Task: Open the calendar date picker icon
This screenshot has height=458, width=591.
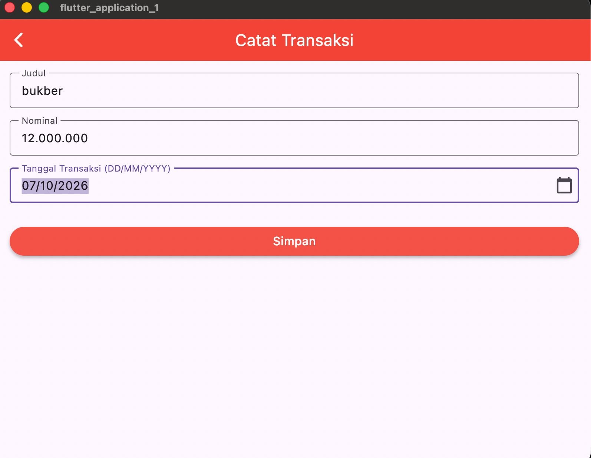Action: coord(564,185)
